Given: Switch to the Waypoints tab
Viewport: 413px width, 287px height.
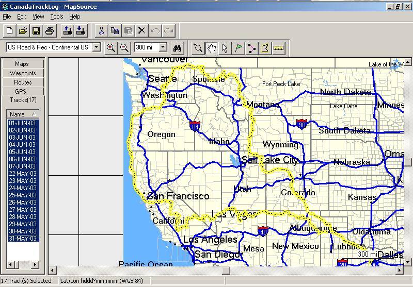Looking at the screenshot, I should point(23,73).
